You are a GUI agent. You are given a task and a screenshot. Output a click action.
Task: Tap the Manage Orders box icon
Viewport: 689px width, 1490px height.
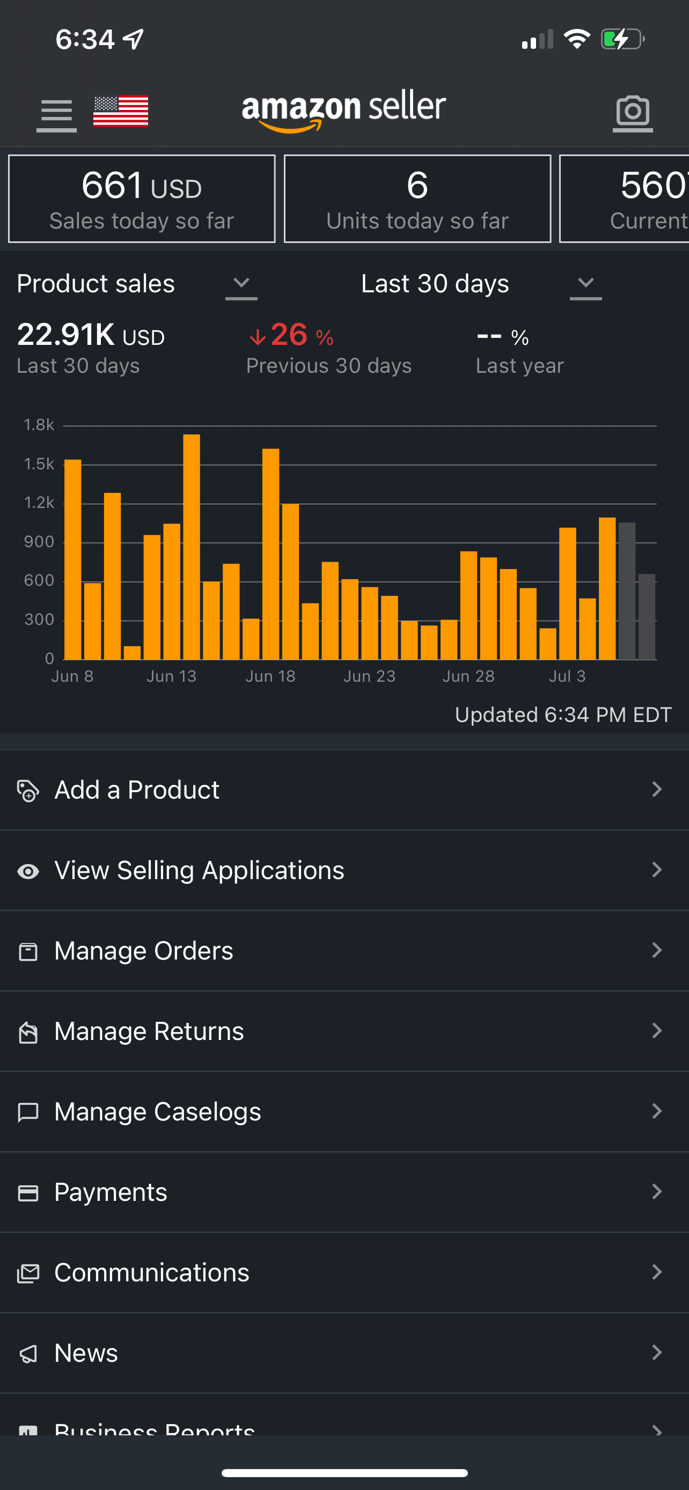coord(28,951)
